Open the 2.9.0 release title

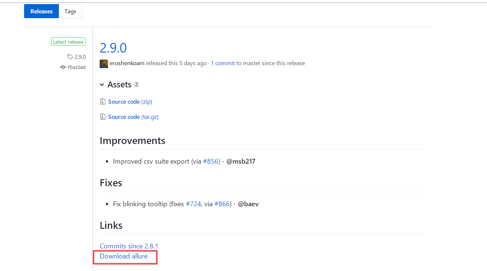(x=113, y=48)
